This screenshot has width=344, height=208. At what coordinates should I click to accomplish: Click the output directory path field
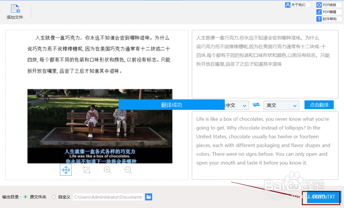[108, 197]
